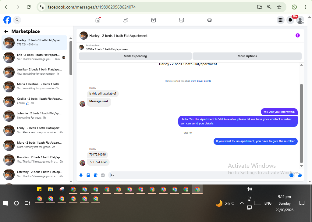The width and height of the screenshot is (312, 222).
Task: Reload the page with the refresh icon
Action: 29,7
